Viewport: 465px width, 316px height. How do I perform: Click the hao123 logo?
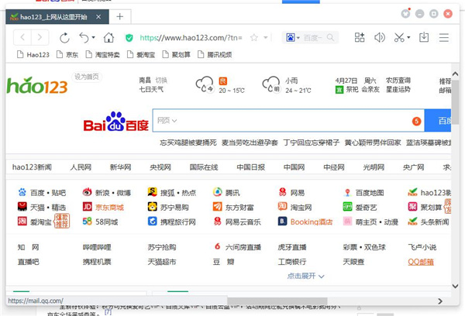(x=37, y=86)
